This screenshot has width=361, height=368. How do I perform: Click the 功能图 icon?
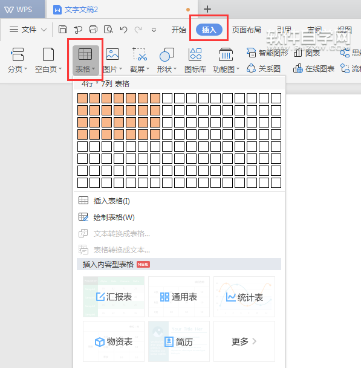(226, 54)
